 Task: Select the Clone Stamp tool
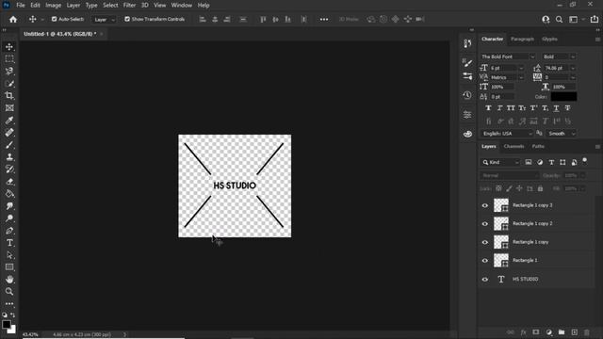click(x=9, y=157)
